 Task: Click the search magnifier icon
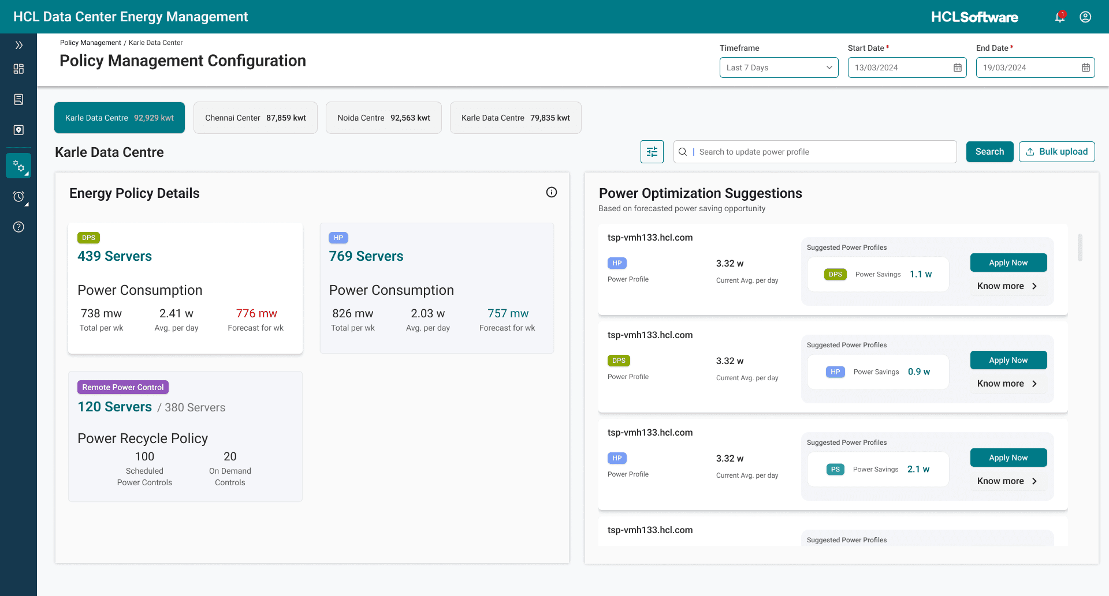683,152
